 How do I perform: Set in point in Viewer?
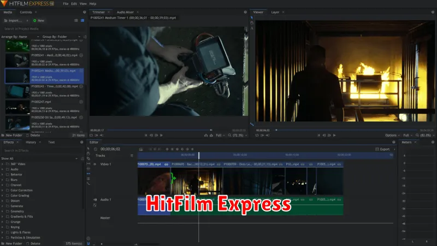click(262, 135)
